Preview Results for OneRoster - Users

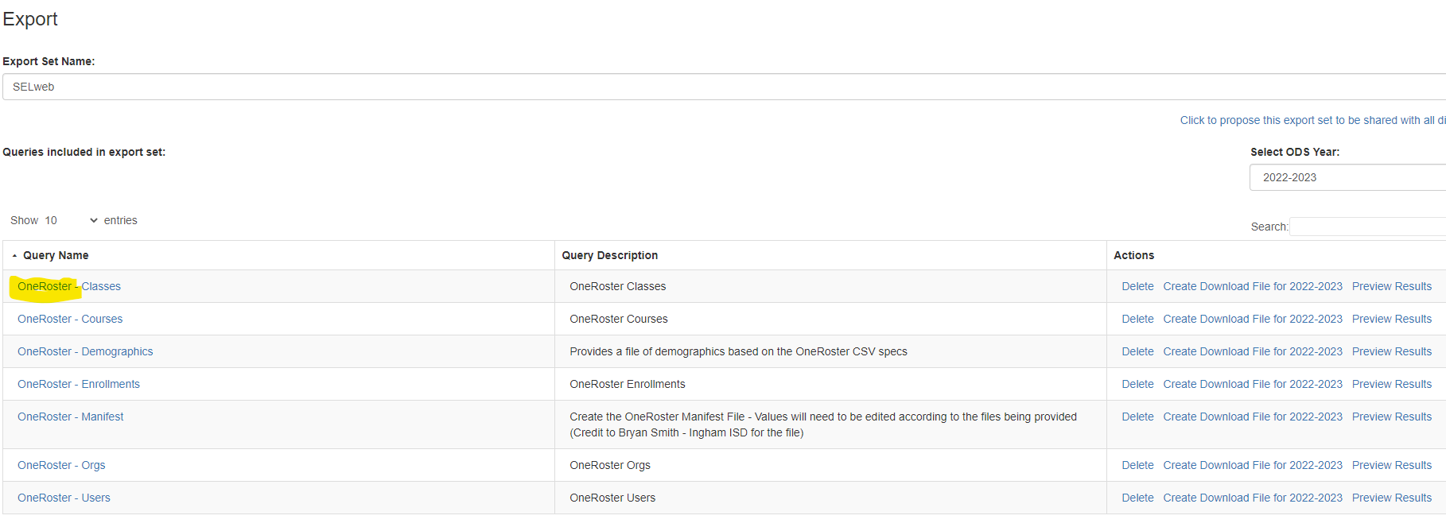pyautogui.click(x=1392, y=498)
